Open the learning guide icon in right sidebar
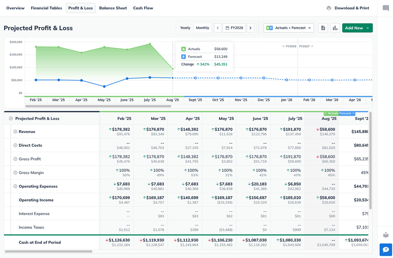The height and width of the screenshot is (258, 393). tap(386, 235)
